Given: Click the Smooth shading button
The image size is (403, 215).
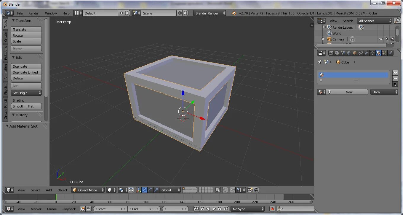Looking at the screenshot, I should coord(18,106).
